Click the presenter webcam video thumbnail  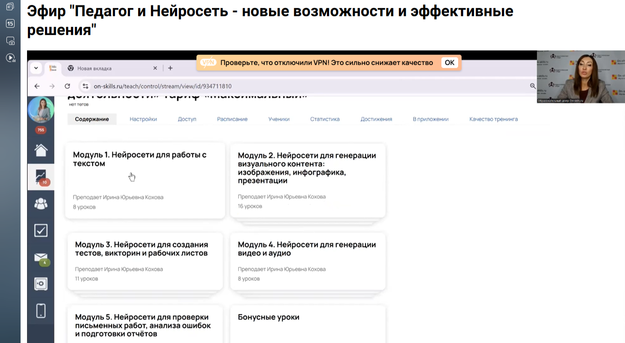click(x=580, y=77)
